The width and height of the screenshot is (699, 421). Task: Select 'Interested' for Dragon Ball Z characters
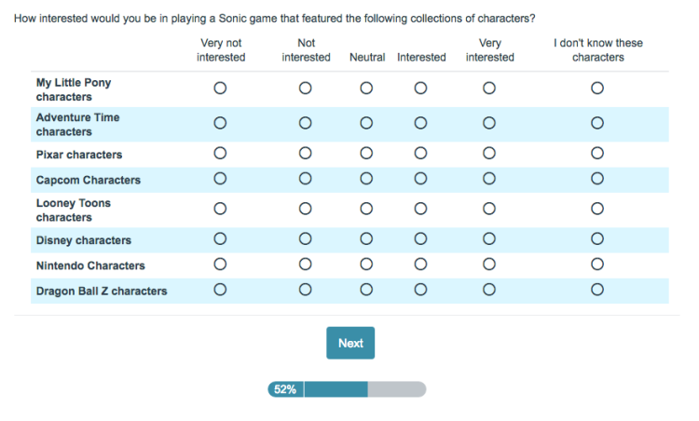coord(421,290)
